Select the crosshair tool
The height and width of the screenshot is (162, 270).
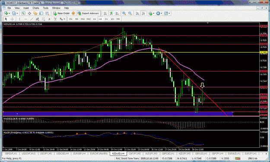click(x=12, y=19)
